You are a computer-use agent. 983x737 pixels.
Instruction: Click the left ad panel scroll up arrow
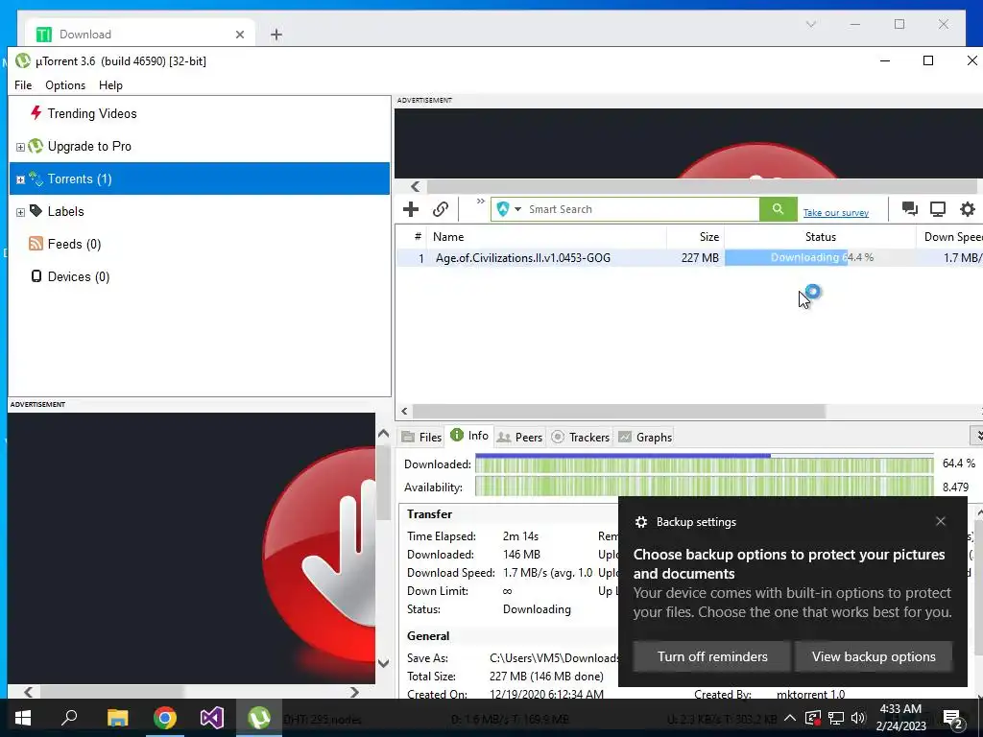[x=384, y=434]
